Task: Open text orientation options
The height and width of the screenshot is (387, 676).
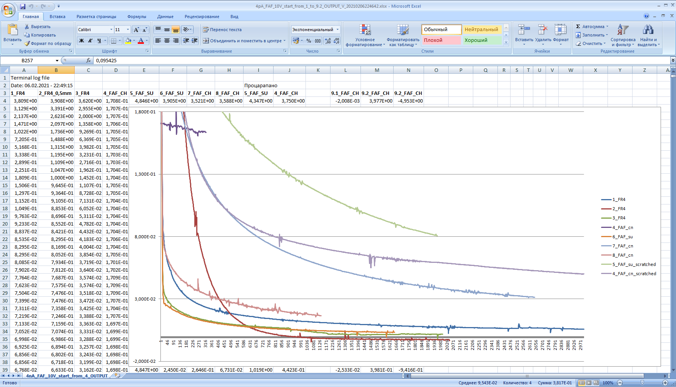Action: (187, 30)
